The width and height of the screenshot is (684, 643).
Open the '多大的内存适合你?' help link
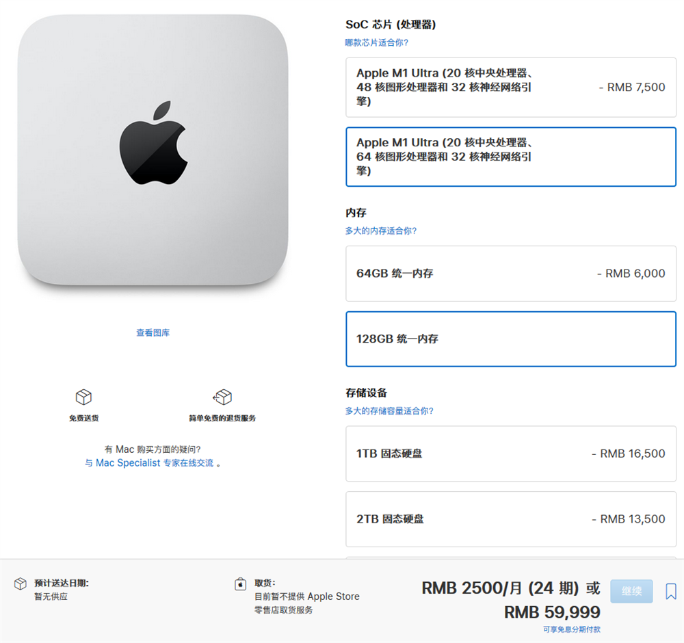[381, 231]
